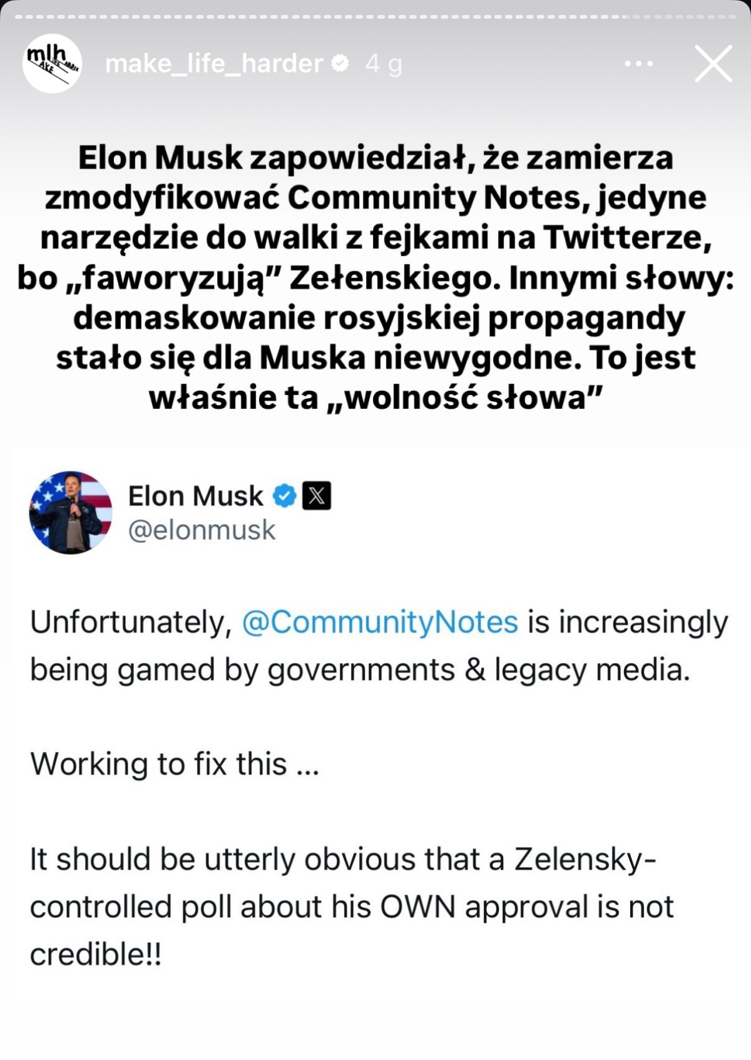Select the "Working to fix this ..." line
Image resolution: width=751 pixels, height=1060 pixels.
pyautogui.click(x=175, y=764)
